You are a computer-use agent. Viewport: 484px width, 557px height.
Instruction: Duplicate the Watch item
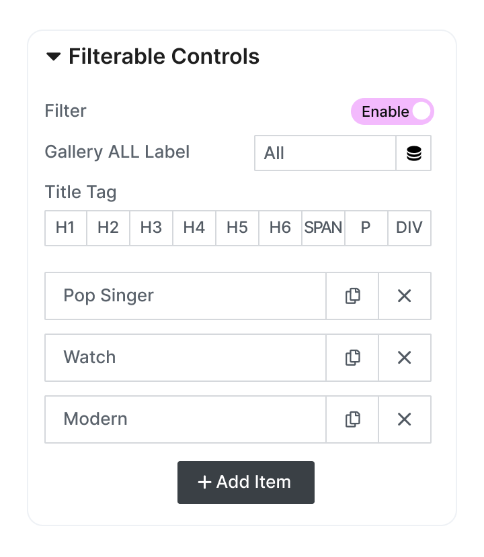[352, 358]
